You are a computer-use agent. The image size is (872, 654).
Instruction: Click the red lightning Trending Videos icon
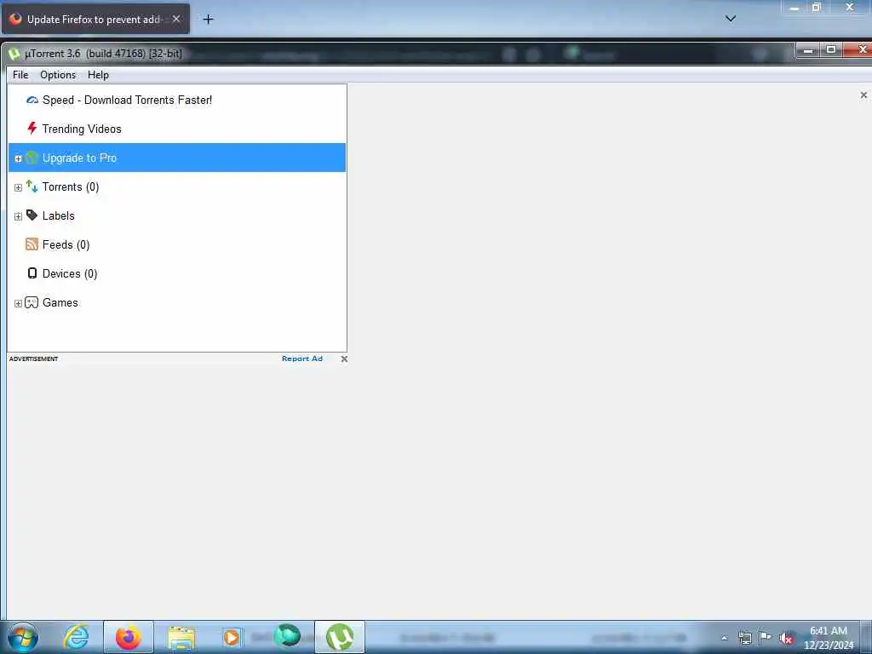pos(32,129)
